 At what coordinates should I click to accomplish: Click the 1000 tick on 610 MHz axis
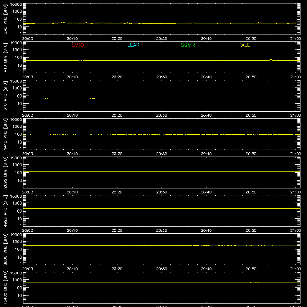tap(17, 88)
